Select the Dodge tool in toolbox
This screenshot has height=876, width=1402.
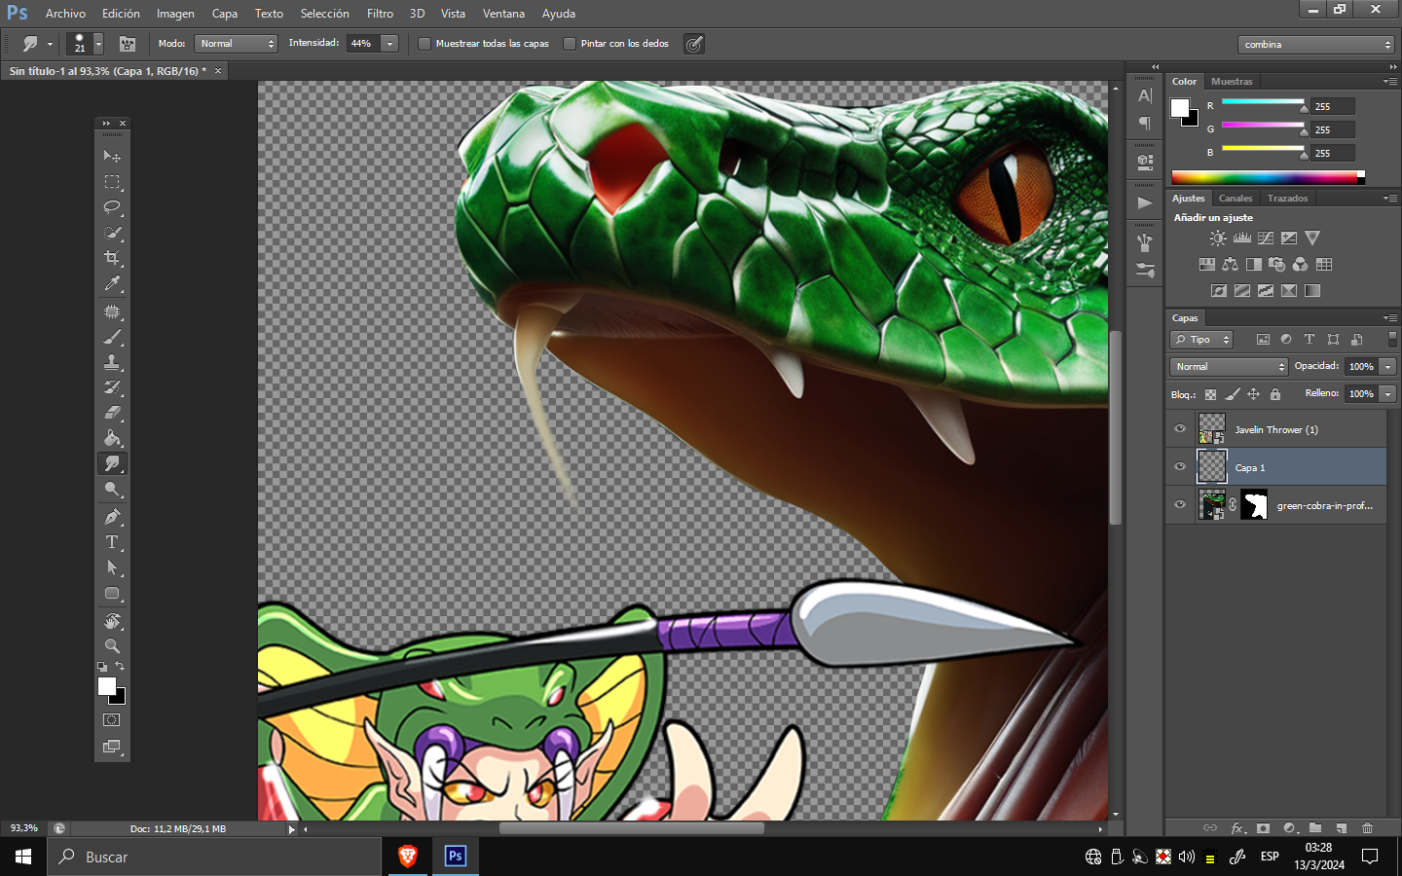112,490
